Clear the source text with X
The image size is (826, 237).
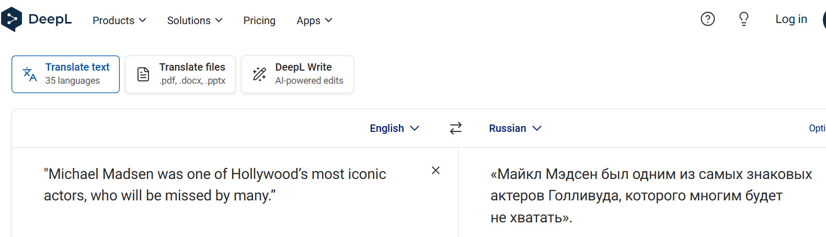[x=435, y=171]
